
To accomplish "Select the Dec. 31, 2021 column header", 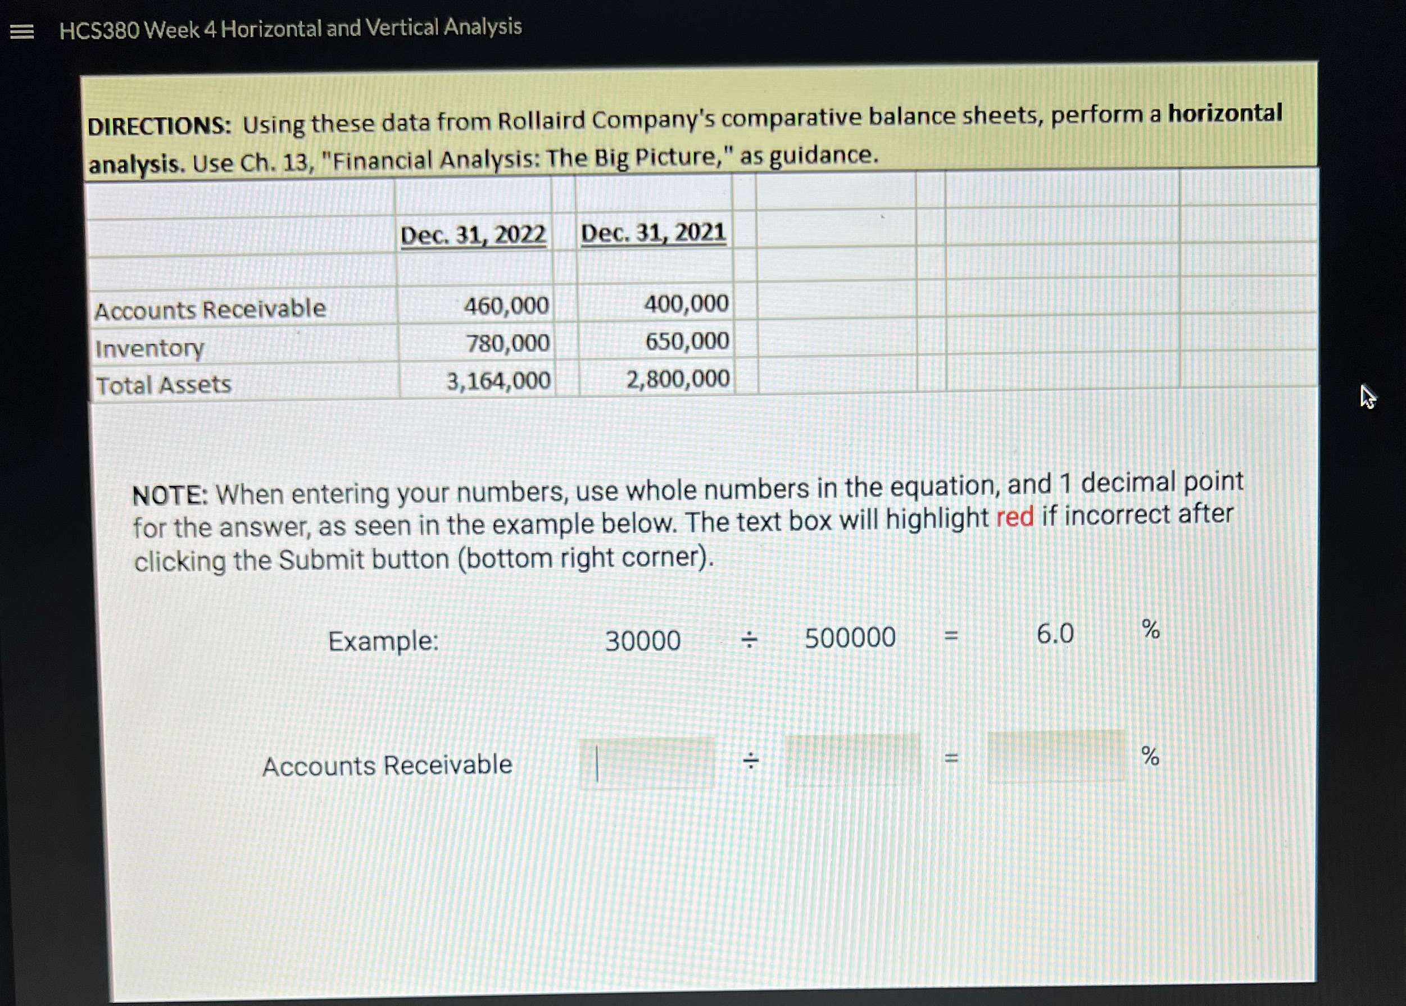I will click(653, 233).
